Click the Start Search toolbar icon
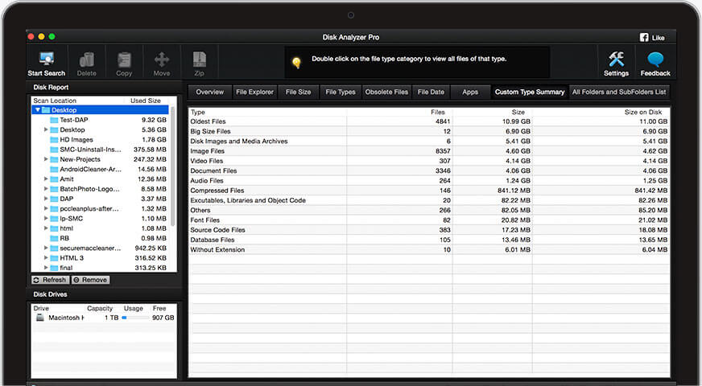Image resolution: width=702 pixels, height=386 pixels. tap(47, 59)
